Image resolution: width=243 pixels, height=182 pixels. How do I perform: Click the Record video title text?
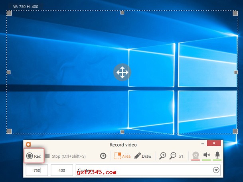tap(123, 145)
